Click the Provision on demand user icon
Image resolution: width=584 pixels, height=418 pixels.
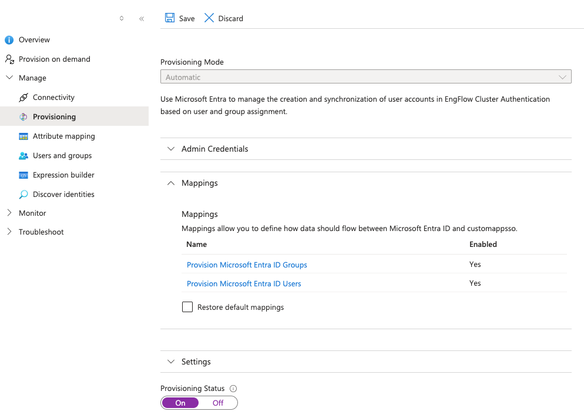coord(9,59)
